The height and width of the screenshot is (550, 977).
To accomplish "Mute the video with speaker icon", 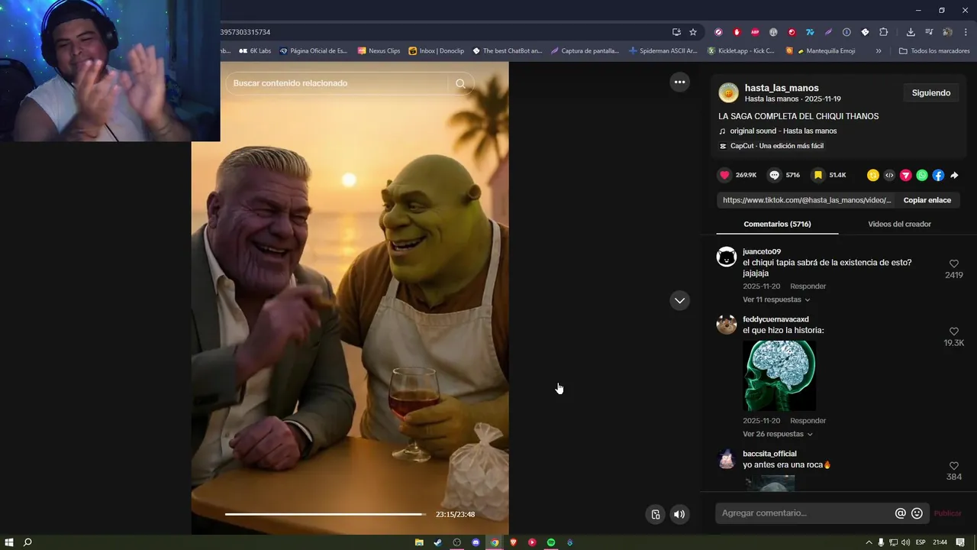I will click(679, 514).
